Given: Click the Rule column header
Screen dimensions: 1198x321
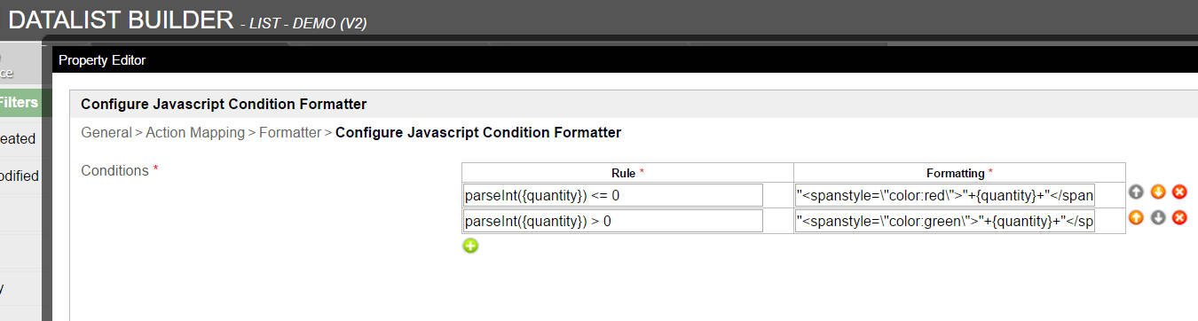Looking at the screenshot, I should point(627,173).
